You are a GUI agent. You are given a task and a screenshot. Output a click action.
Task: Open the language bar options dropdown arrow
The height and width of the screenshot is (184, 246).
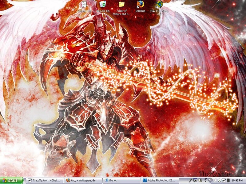tap(205, 182)
